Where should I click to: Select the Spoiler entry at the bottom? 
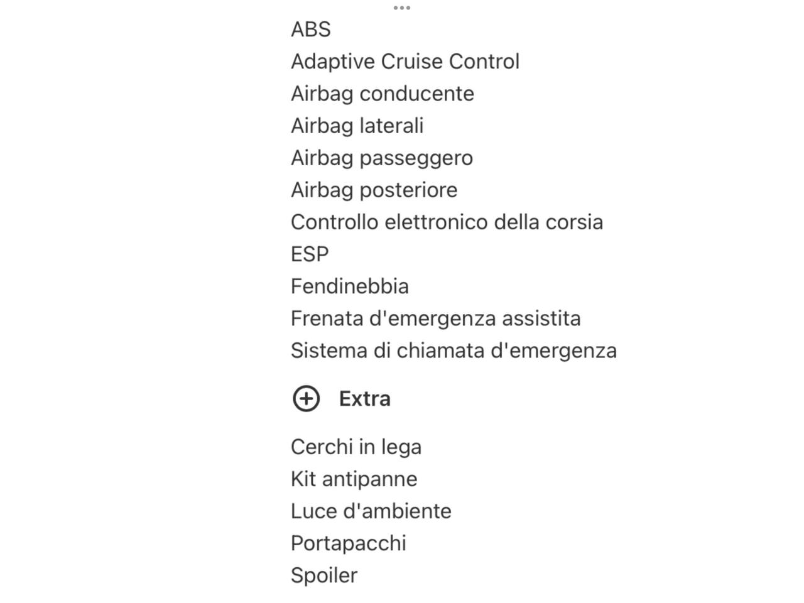(323, 575)
